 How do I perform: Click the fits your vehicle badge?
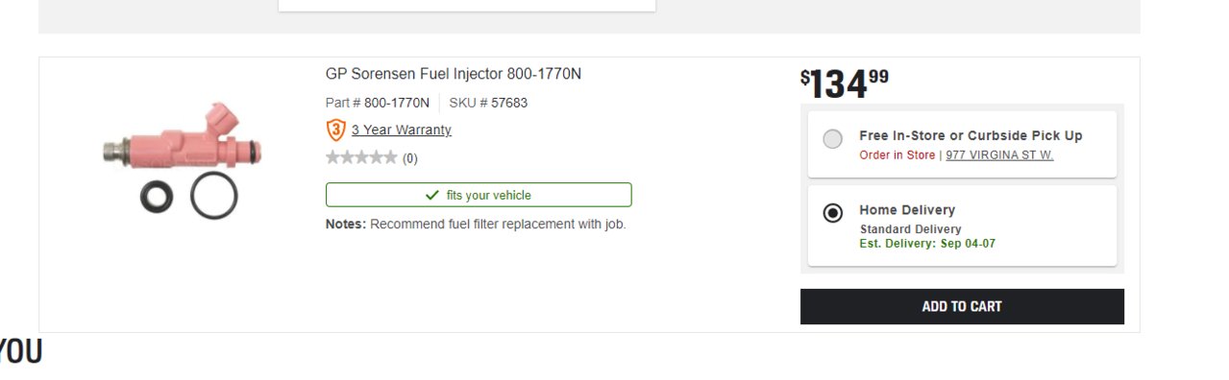tap(479, 195)
